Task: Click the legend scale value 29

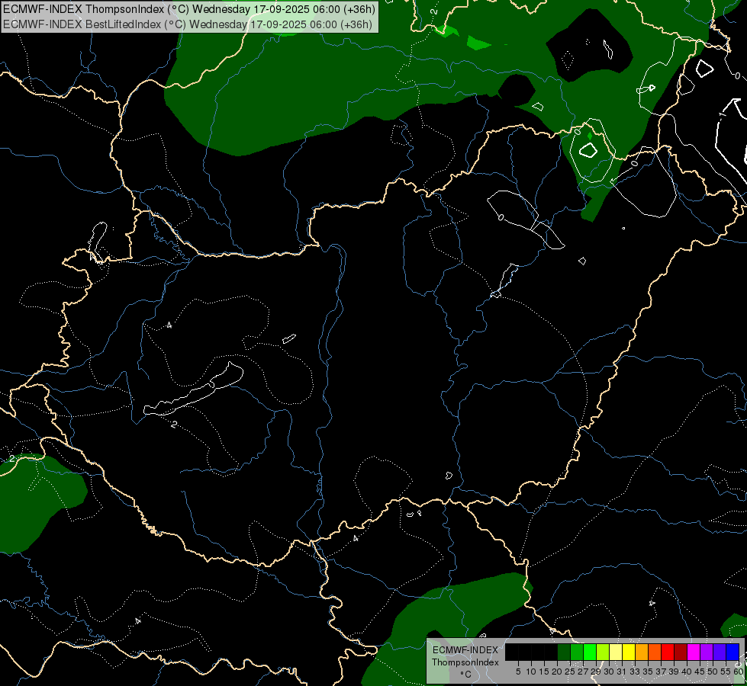Action: pyautogui.click(x=596, y=672)
